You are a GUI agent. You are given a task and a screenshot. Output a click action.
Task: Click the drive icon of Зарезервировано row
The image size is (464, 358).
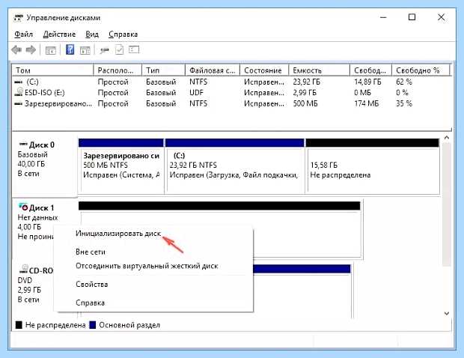[x=19, y=104]
